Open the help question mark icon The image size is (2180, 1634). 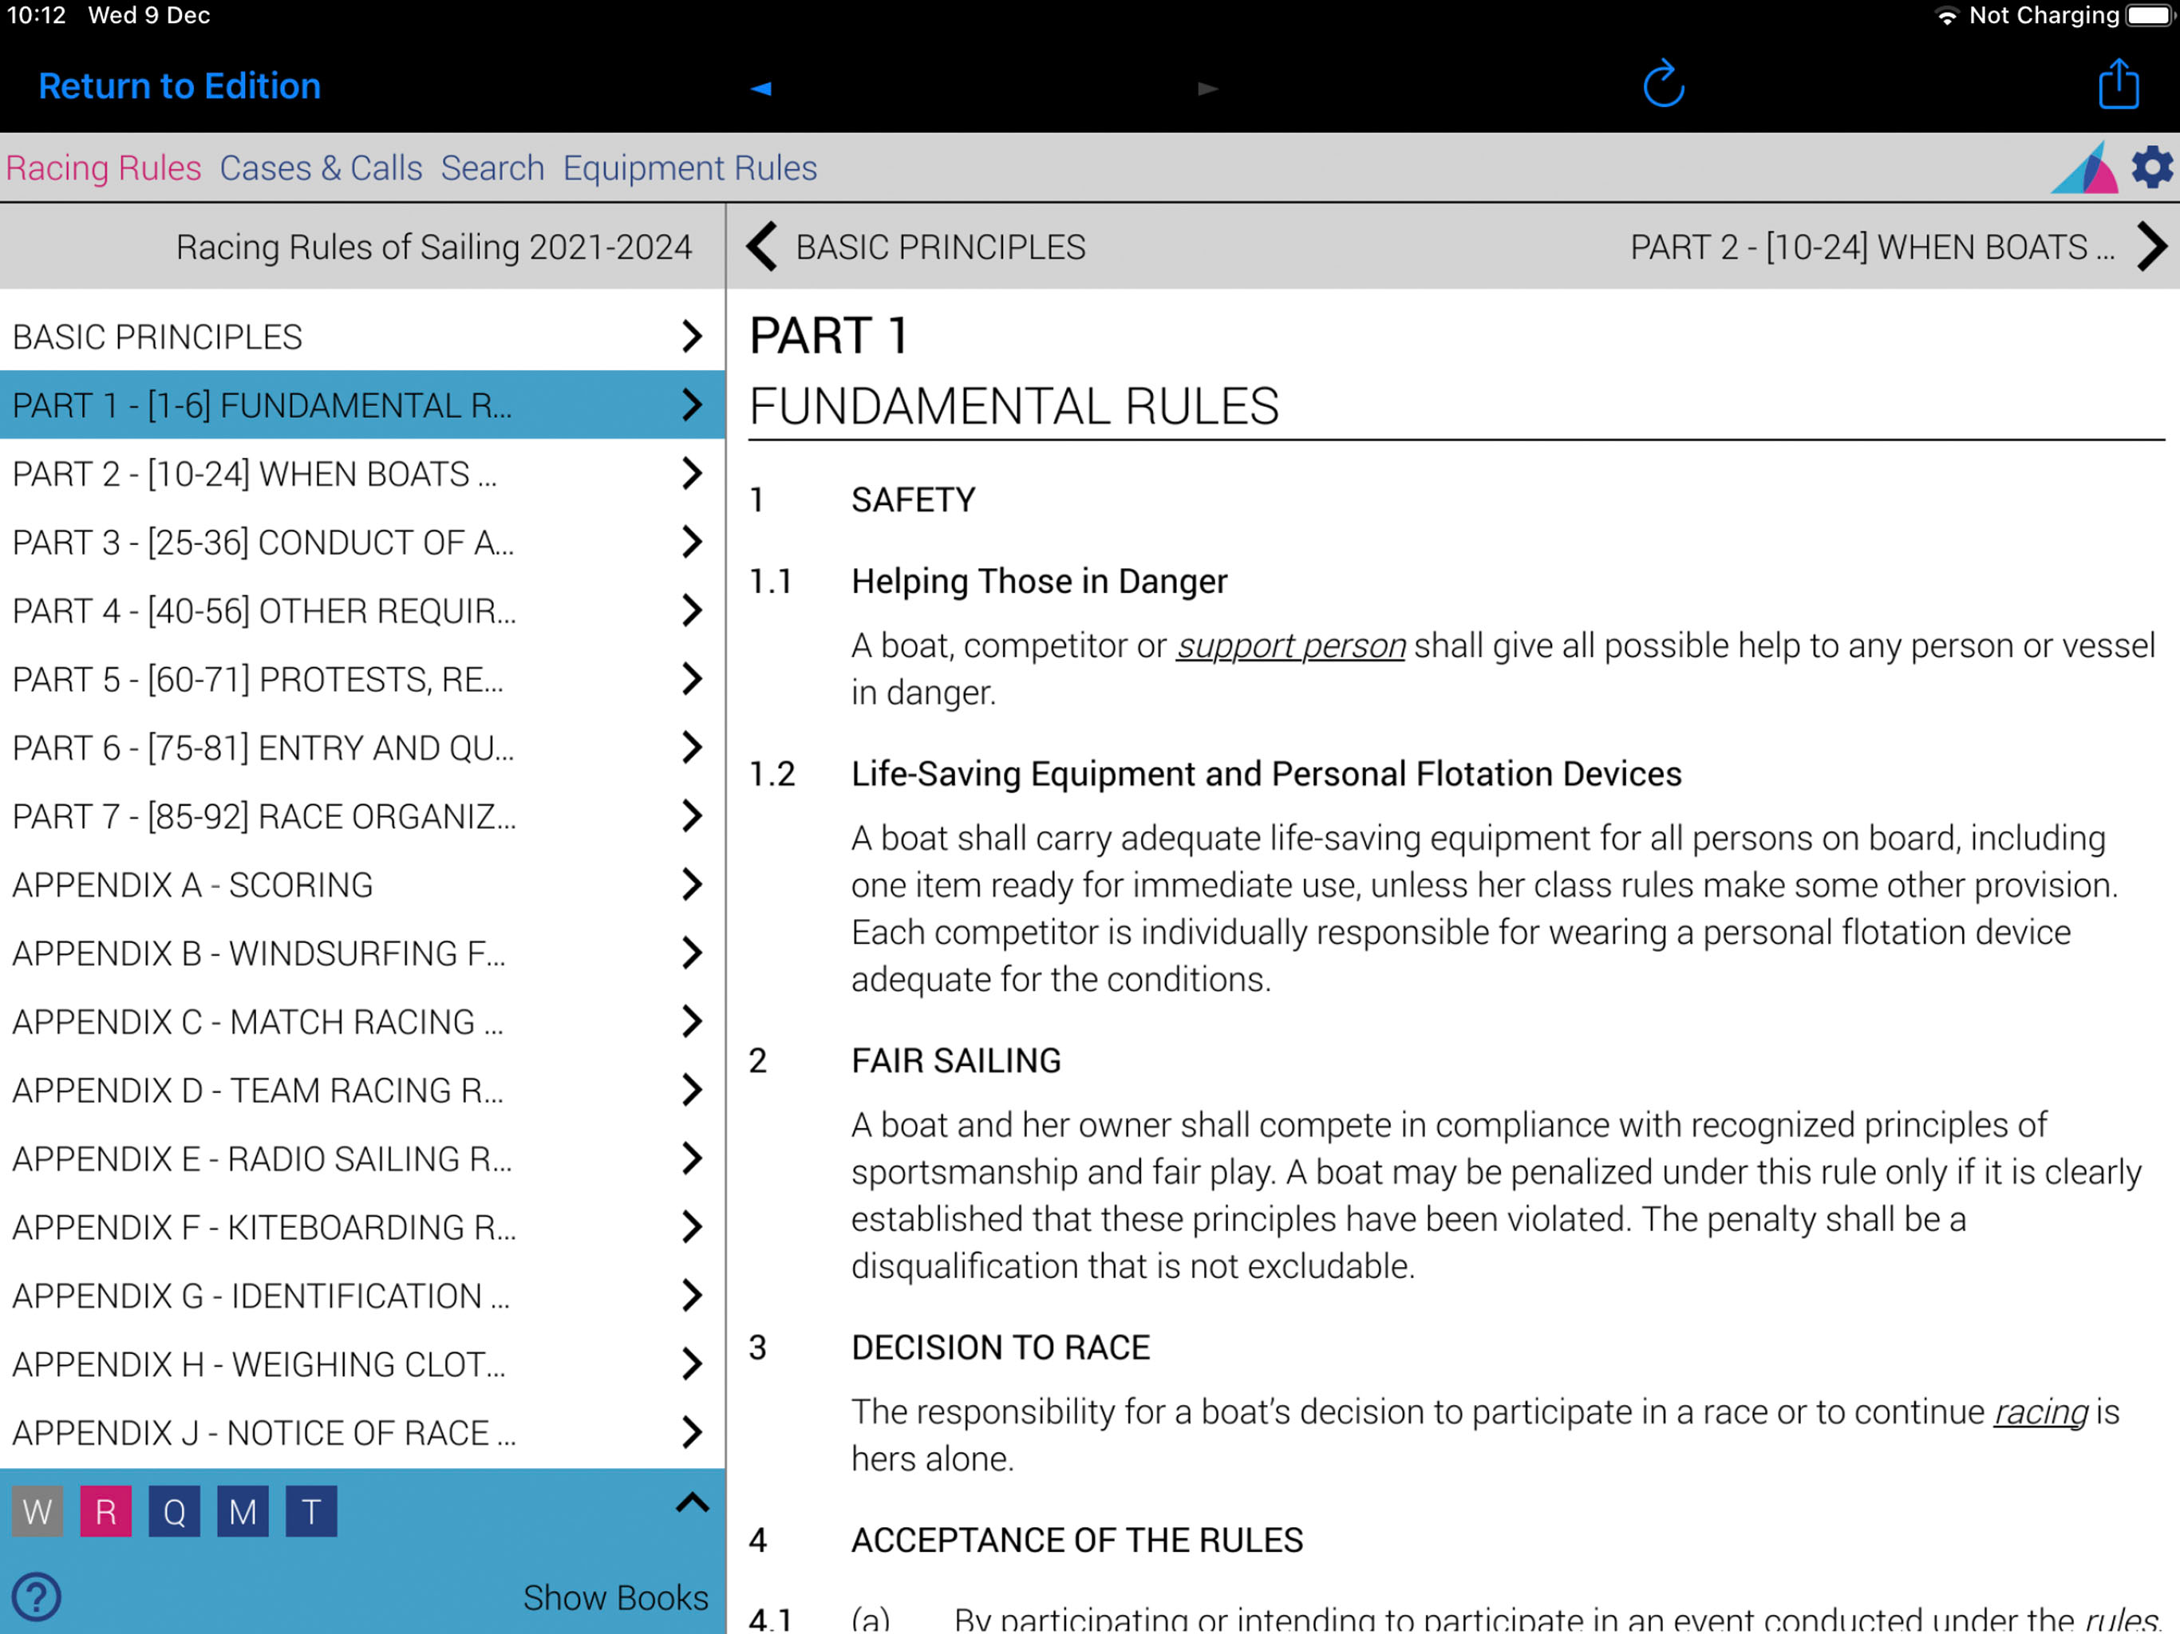click(38, 1596)
